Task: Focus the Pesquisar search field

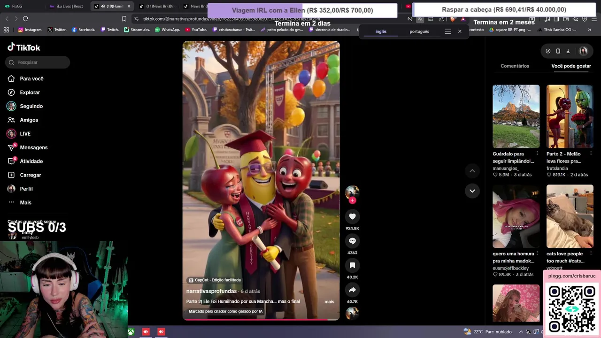Action: pos(38,62)
